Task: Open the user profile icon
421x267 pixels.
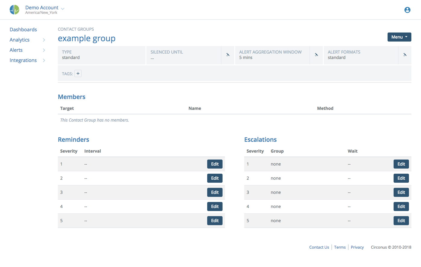Action: pyautogui.click(x=407, y=10)
